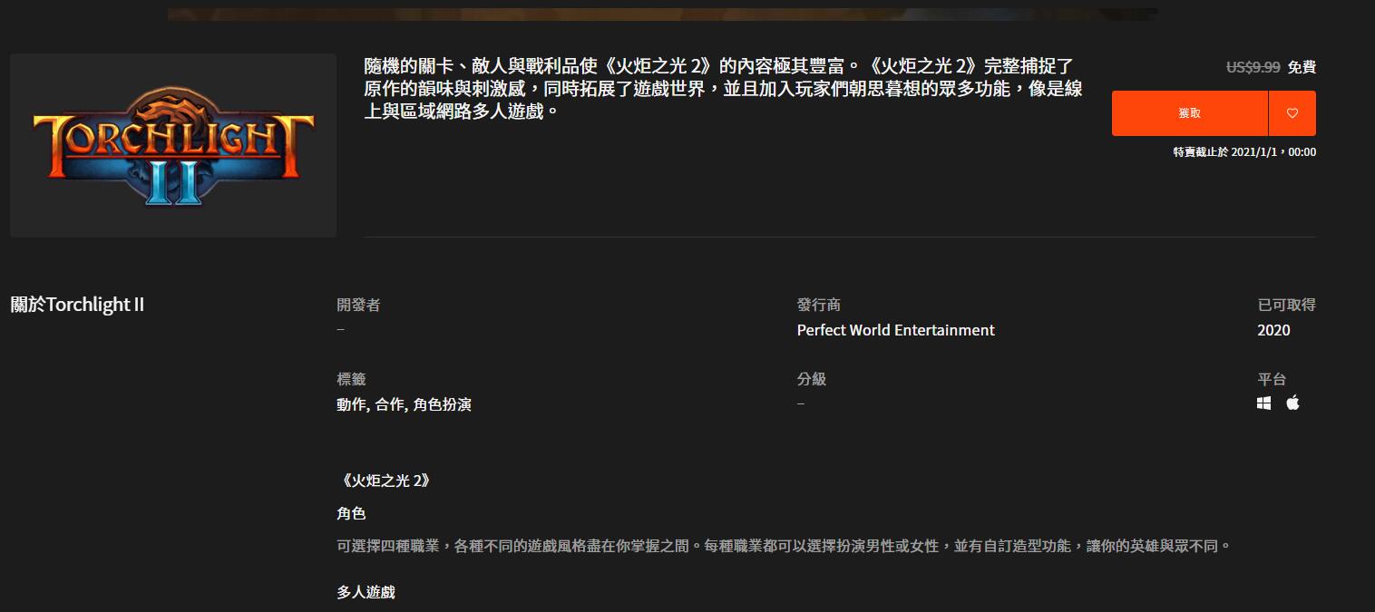Viewport: 1375px width, 612px height.
Task: Add game to wishlist via heart icon
Action: pyautogui.click(x=1292, y=113)
